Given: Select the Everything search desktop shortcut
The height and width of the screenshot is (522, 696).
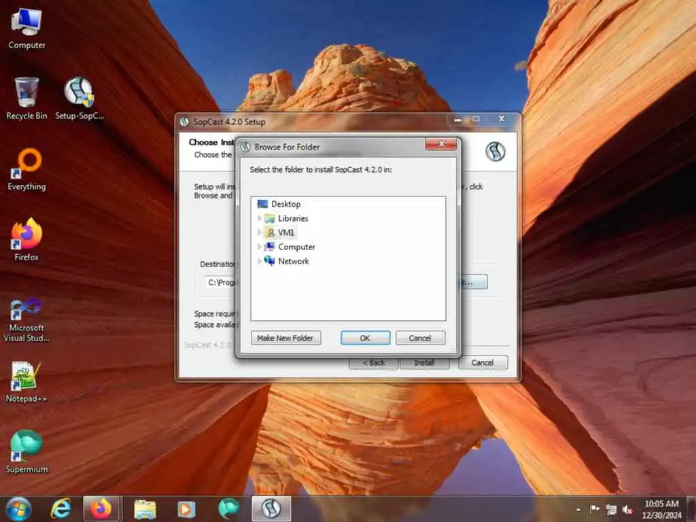Looking at the screenshot, I should (27, 169).
